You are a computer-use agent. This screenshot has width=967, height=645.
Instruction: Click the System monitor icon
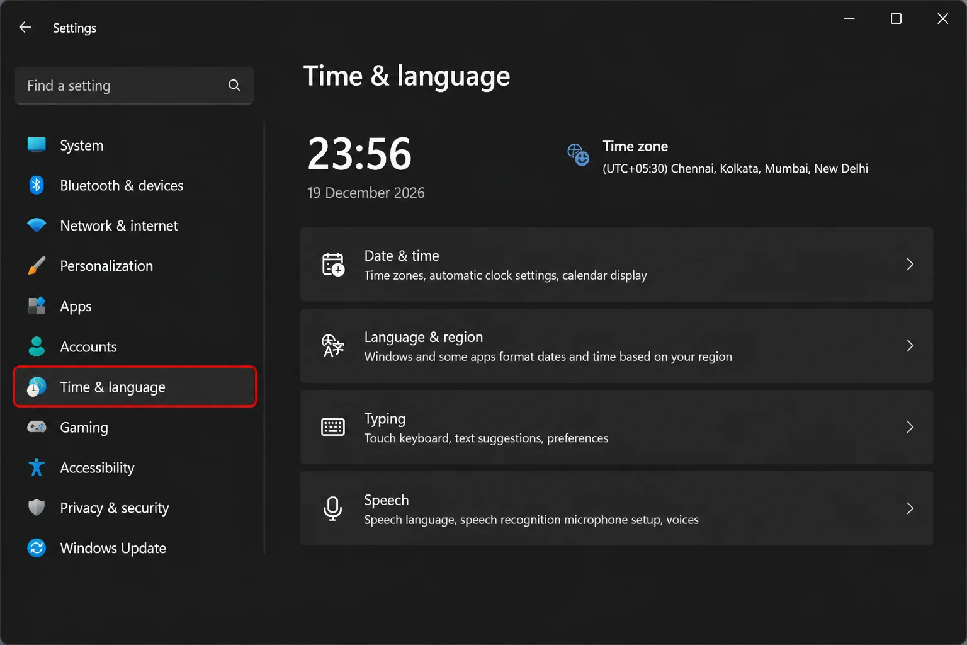pyautogui.click(x=37, y=145)
